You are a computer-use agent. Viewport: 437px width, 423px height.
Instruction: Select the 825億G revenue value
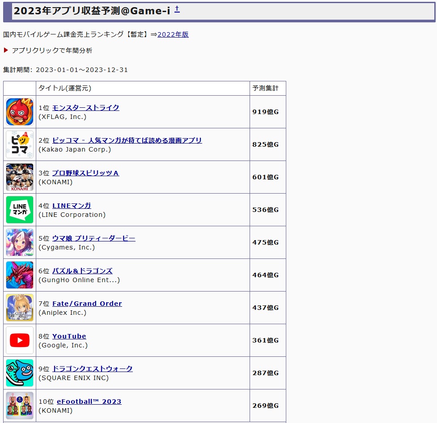[266, 144]
